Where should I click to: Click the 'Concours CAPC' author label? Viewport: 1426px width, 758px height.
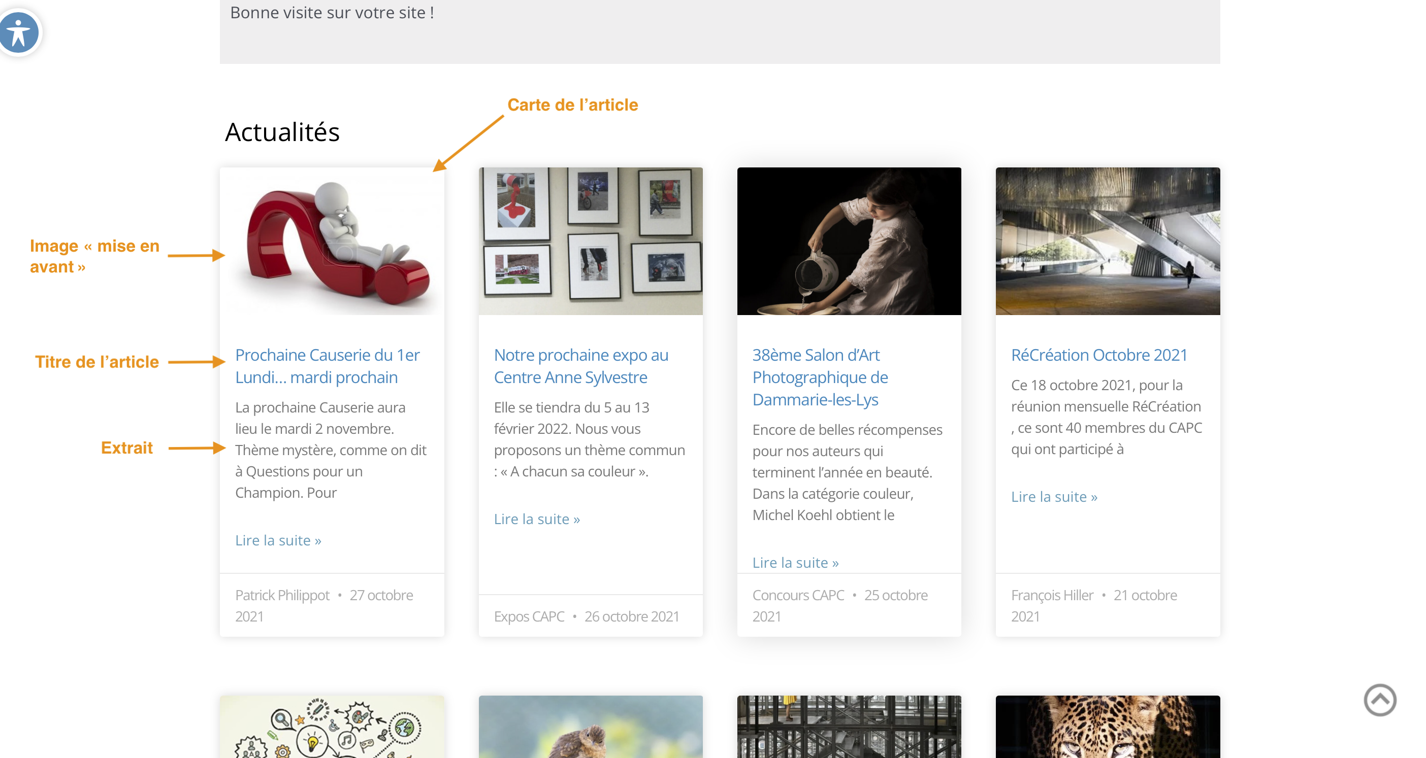click(x=798, y=595)
